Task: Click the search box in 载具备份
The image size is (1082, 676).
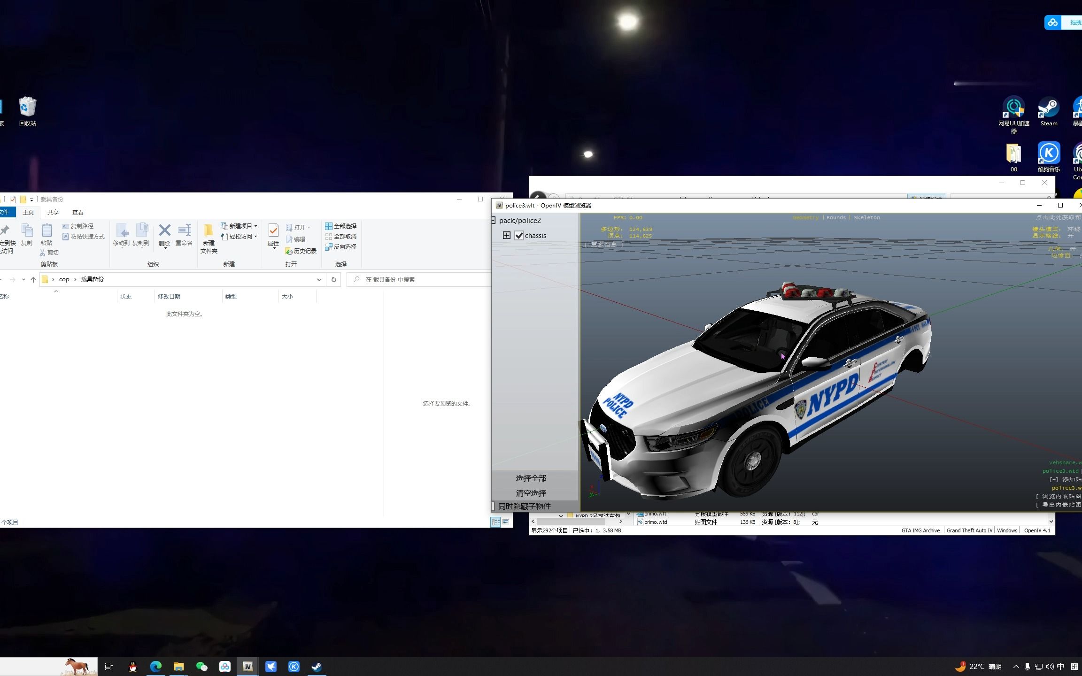Action: [x=419, y=279]
